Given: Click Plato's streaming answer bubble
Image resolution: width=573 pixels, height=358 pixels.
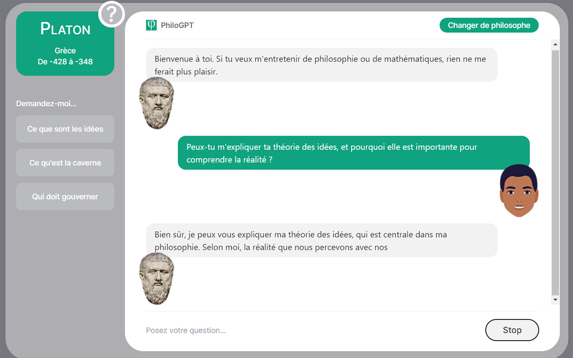Looking at the screenshot, I should pyautogui.click(x=321, y=240).
